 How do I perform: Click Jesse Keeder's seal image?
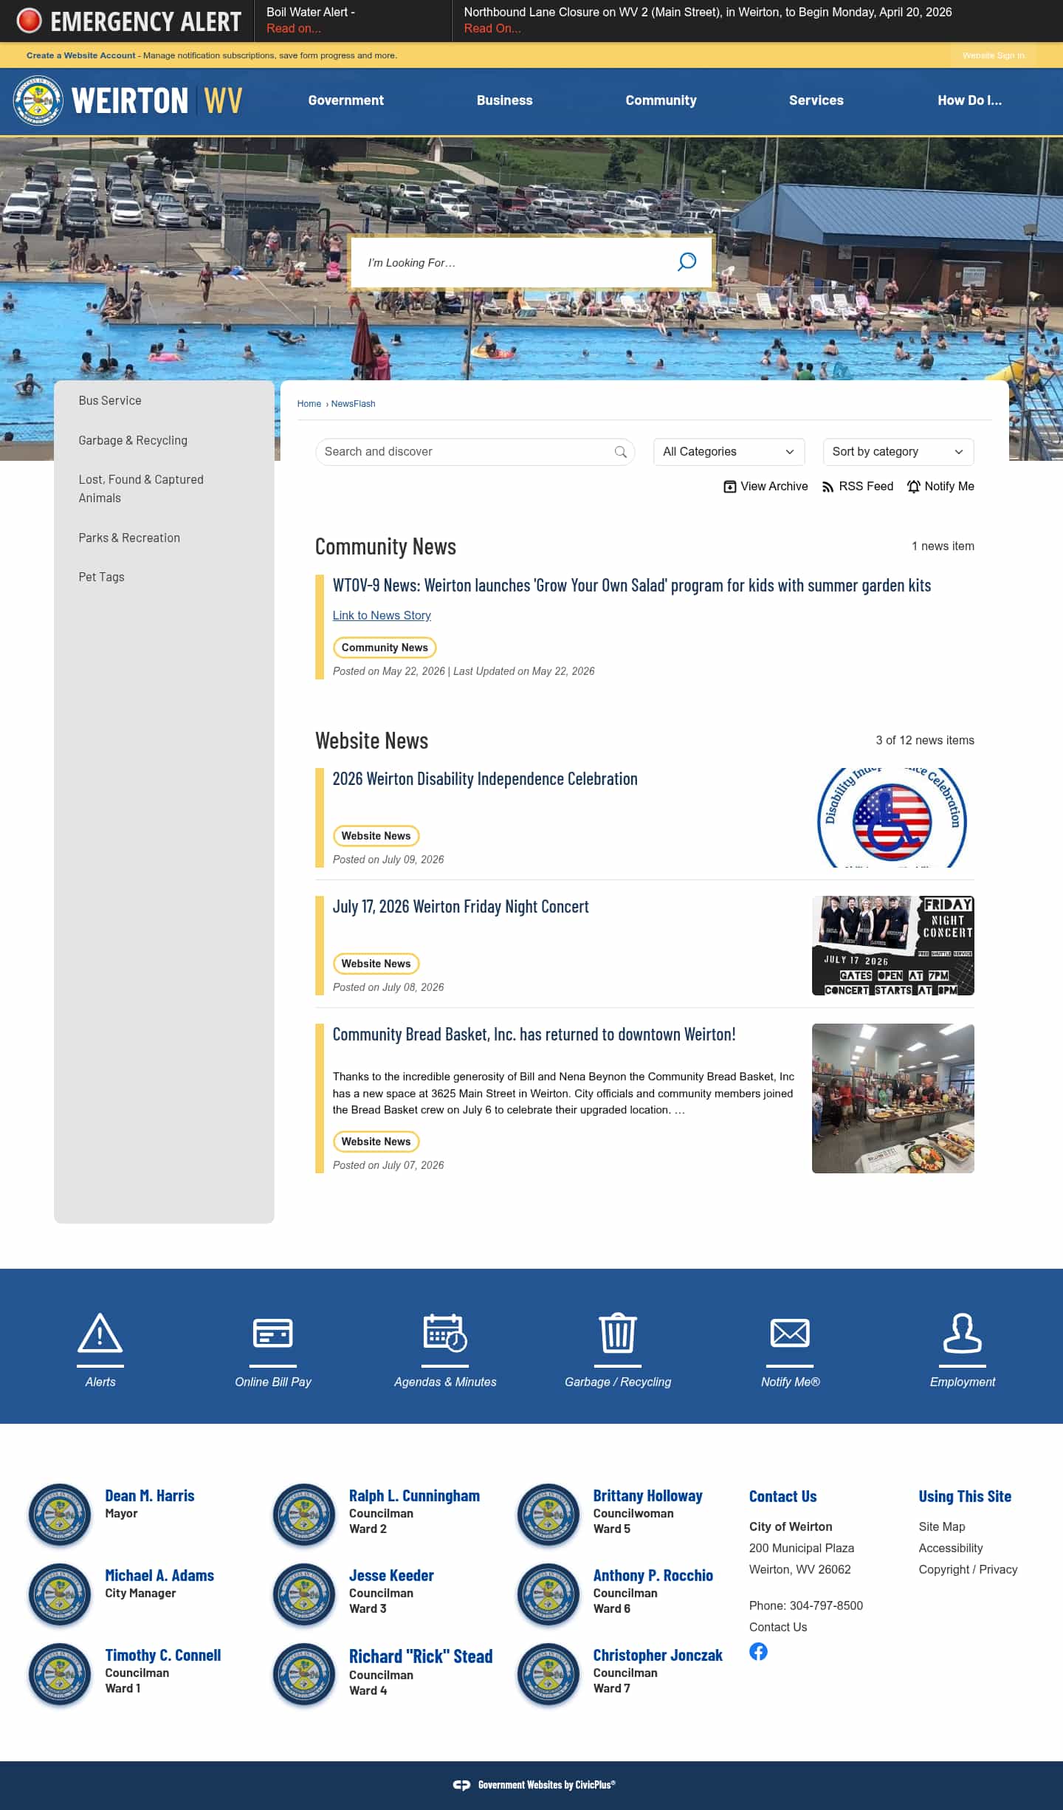point(304,1594)
